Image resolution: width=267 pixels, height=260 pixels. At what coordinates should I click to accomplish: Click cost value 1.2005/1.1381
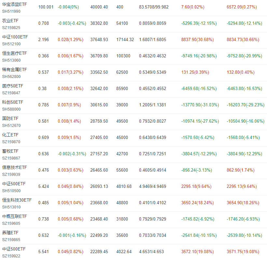(153, 105)
